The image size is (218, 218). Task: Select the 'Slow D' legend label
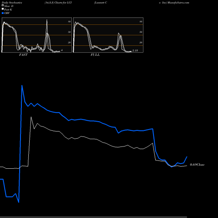[x=9, y=6]
